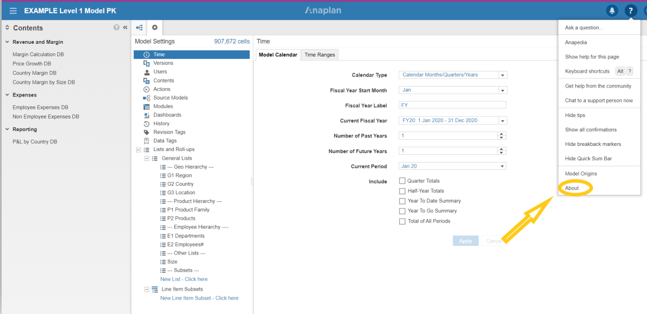Select Model Origins in the help menu
This screenshot has height=314, width=647.
pyautogui.click(x=581, y=174)
